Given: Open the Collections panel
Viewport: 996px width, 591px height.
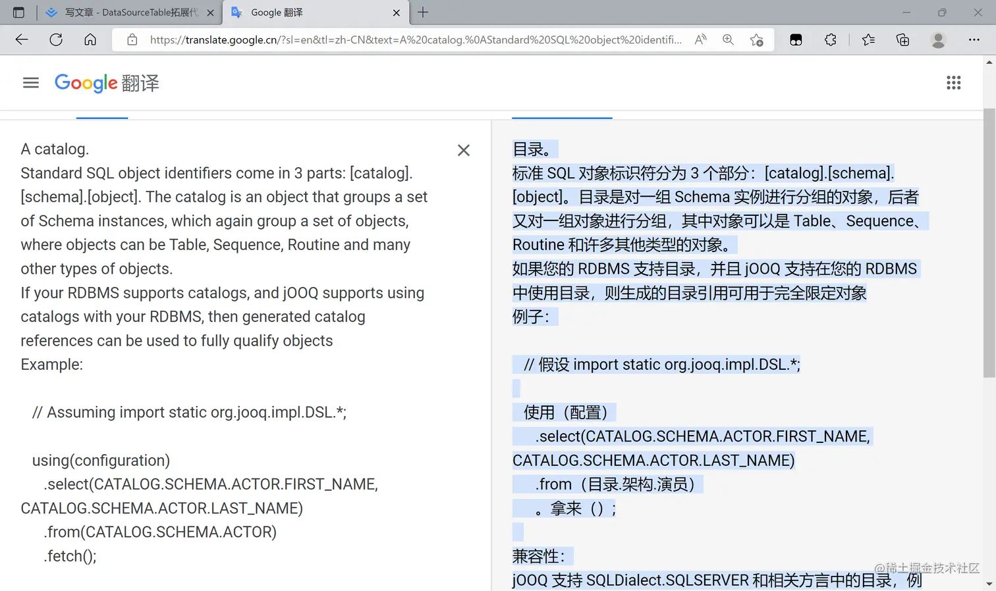Looking at the screenshot, I should click(x=903, y=39).
